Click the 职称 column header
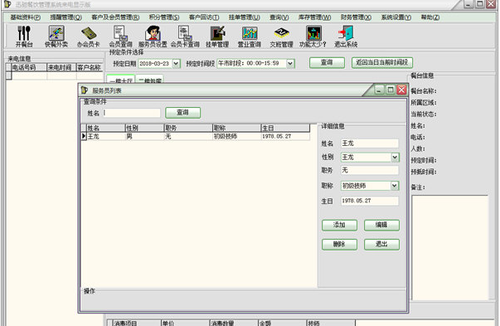The image size is (500, 326). point(236,128)
